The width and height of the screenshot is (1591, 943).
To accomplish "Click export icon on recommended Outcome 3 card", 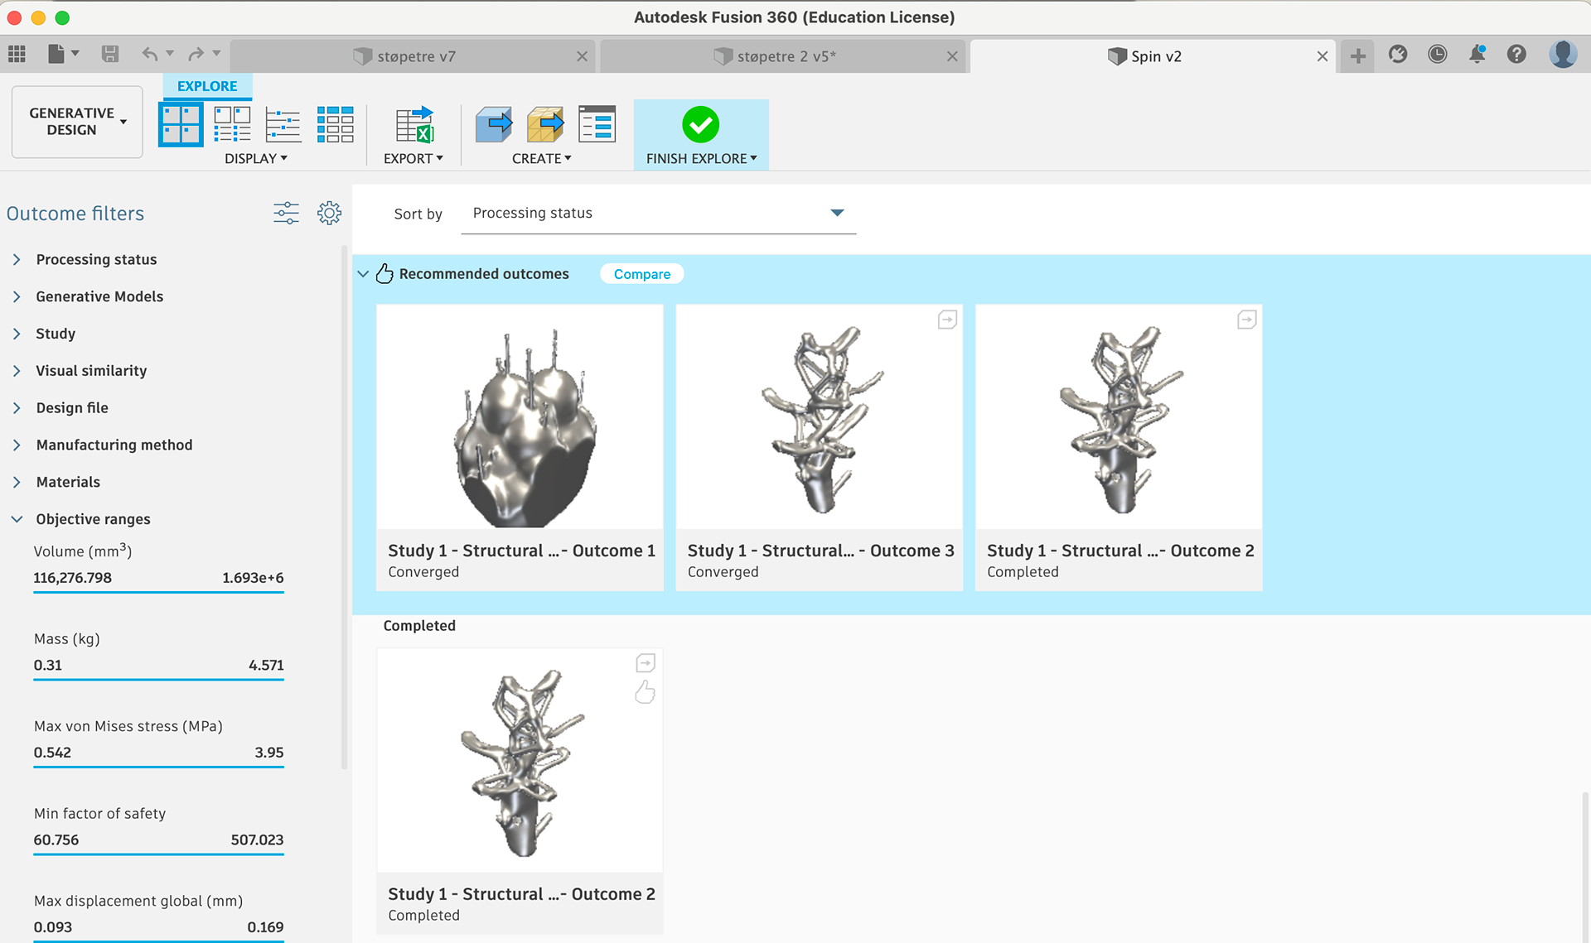I will [947, 320].
